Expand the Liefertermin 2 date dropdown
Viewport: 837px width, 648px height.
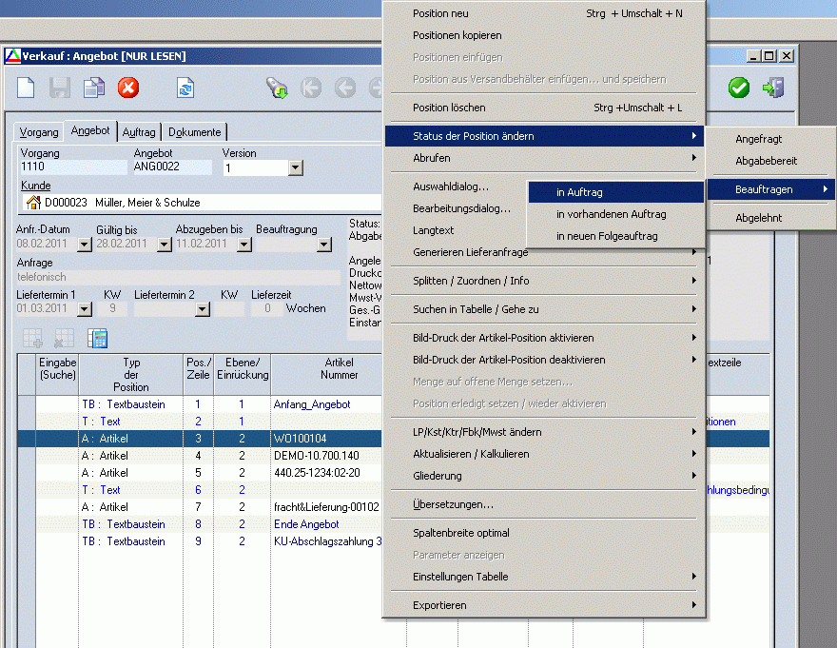(203, 308)
